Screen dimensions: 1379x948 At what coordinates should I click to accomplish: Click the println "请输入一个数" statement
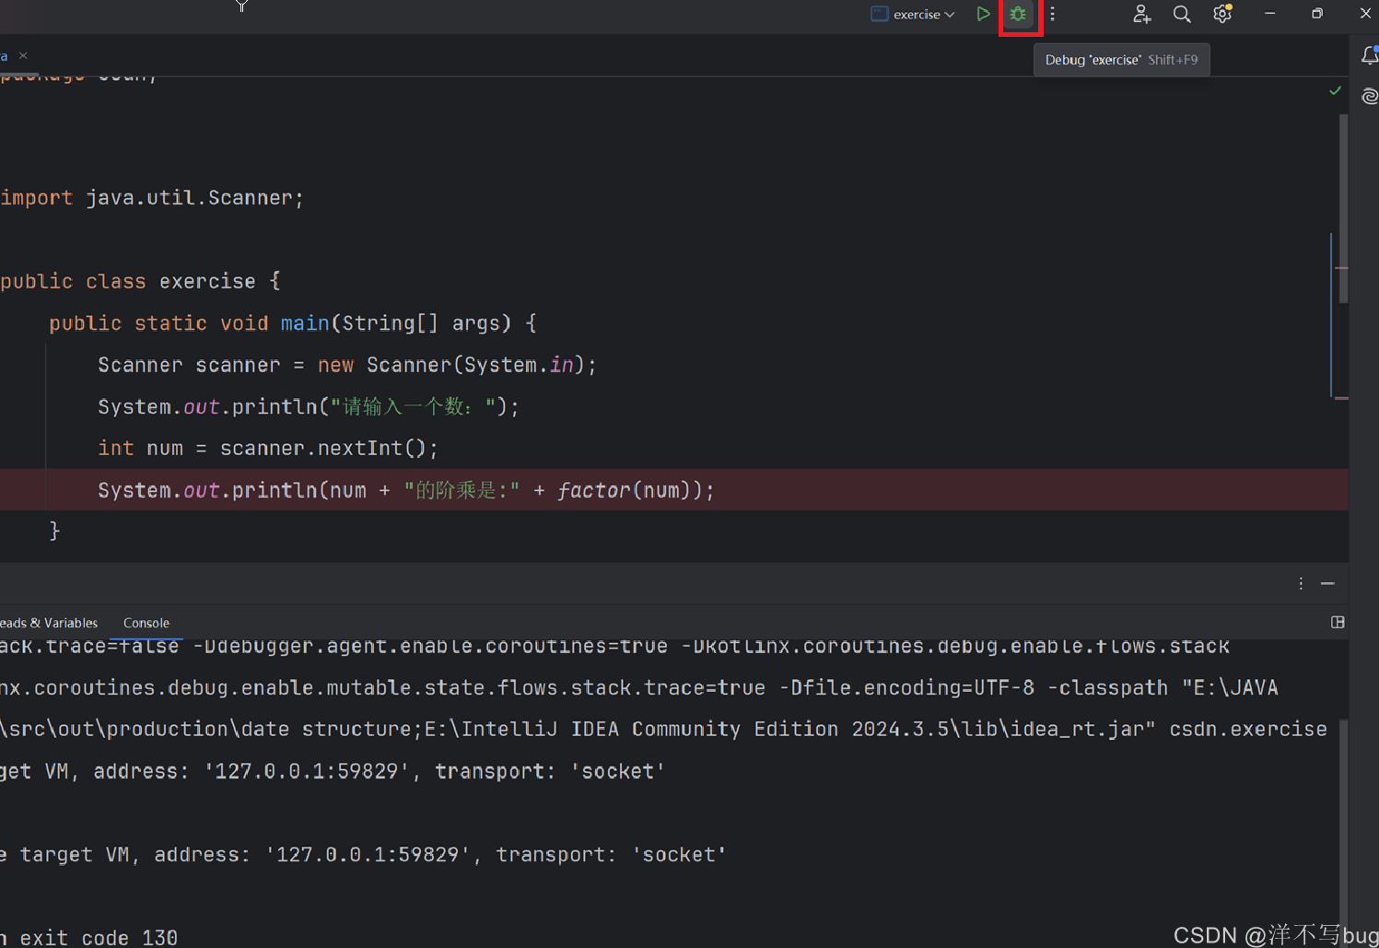tap(309, 406)
